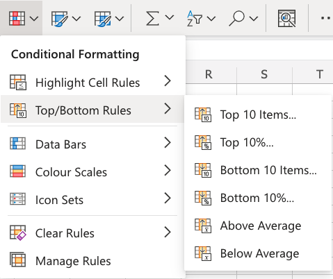Select the Bottom 10% rule
Viewport: 333px width, 279px height.
tap(258, 198)
